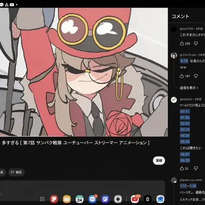
Task: Open the avatar of @guess_my_name
Action: click(174, 180)
